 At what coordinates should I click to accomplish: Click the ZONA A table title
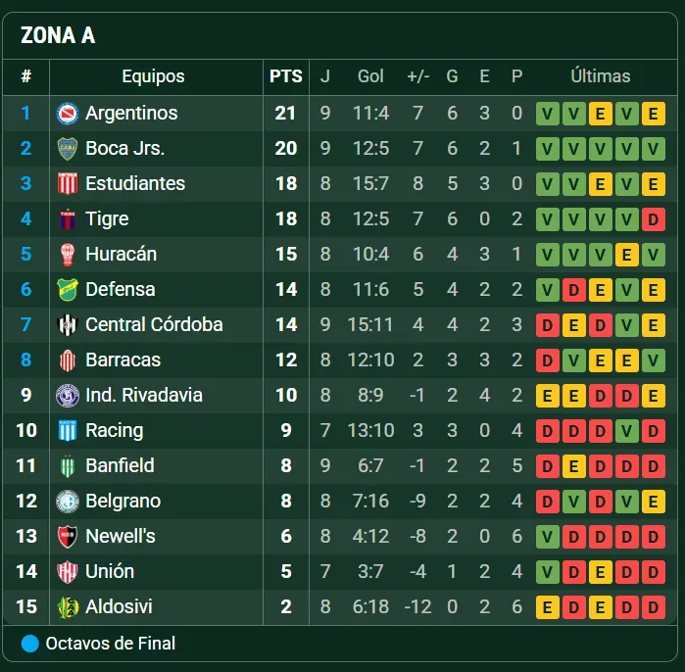58,36
